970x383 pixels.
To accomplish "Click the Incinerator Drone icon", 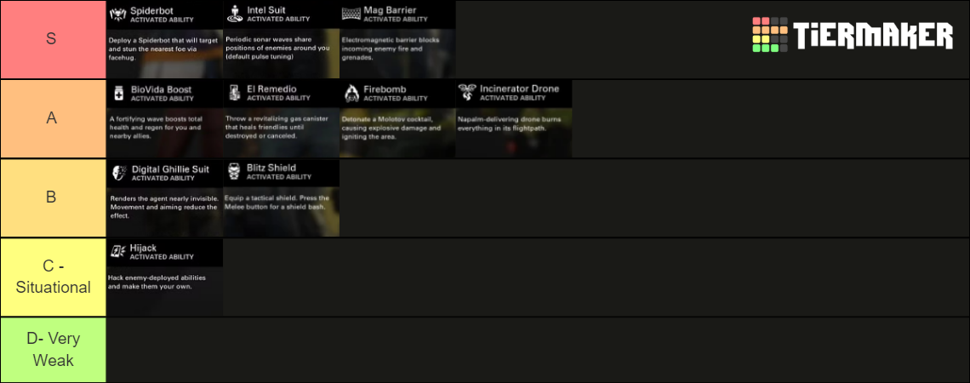I will pos(467,93).
